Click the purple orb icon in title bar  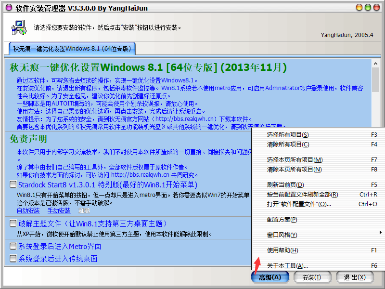[x=9, y=8]
